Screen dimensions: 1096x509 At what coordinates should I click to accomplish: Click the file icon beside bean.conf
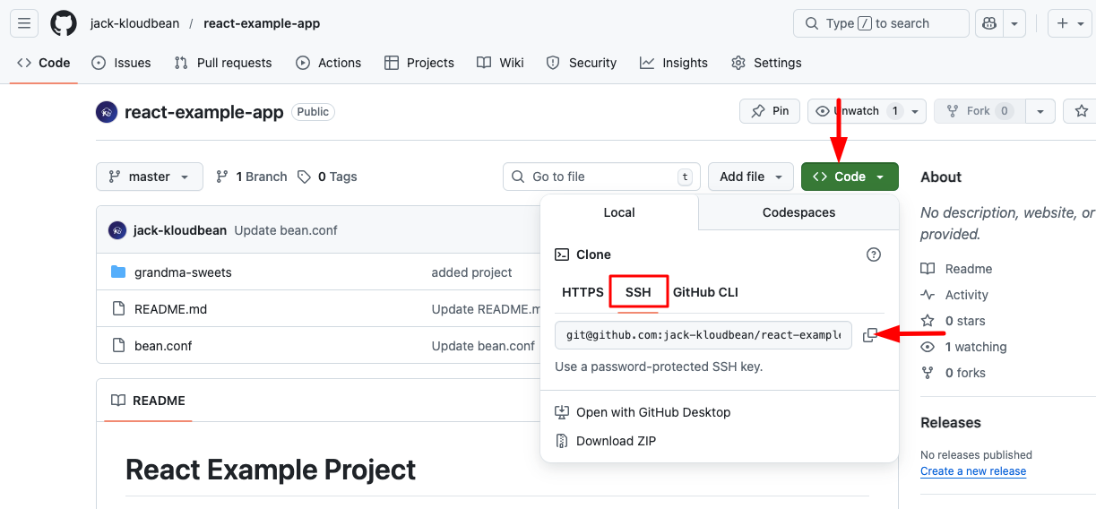(118, 345)
